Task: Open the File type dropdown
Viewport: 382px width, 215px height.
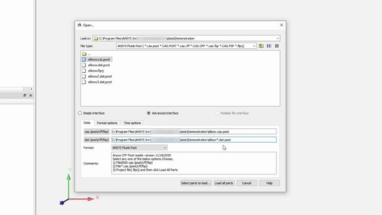Action: tap(254, 46)
